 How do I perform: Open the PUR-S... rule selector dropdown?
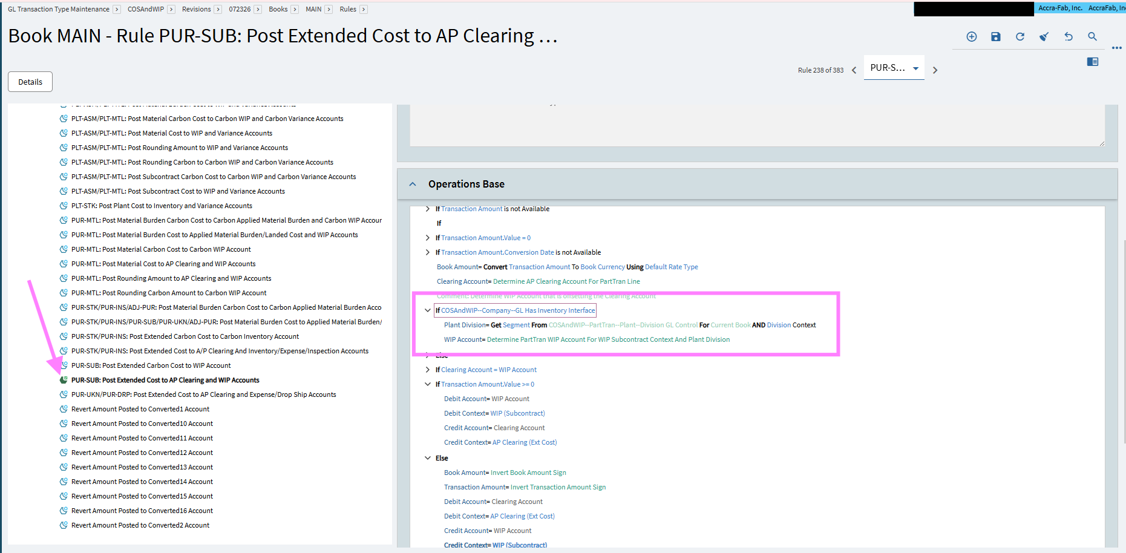tap(894, 68)
